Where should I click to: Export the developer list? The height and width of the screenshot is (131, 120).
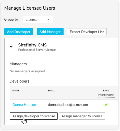[87, 32]
